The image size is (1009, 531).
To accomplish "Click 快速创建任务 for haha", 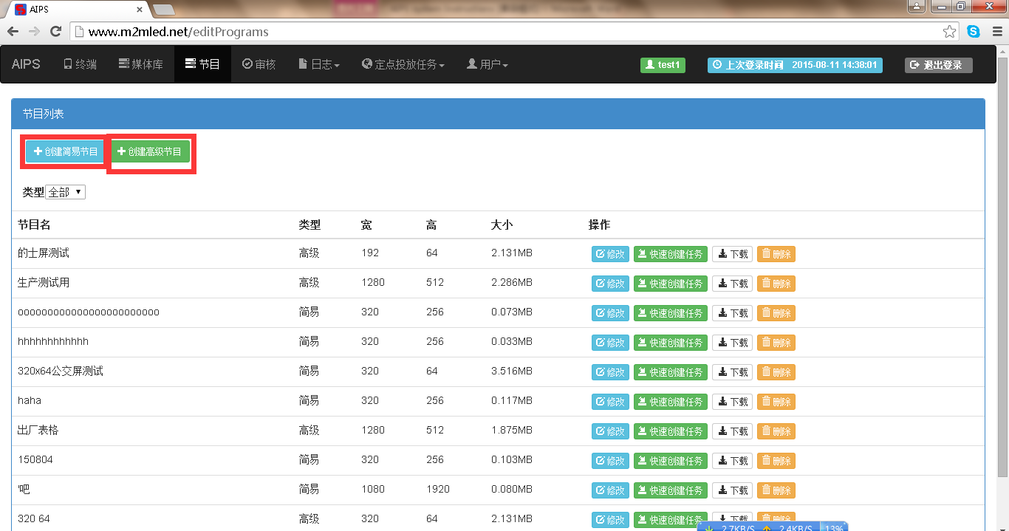I will (671, 402).
